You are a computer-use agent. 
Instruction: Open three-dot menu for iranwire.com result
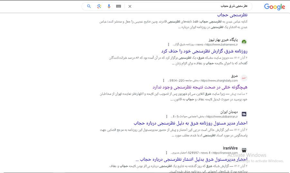(x=166, y=153)
